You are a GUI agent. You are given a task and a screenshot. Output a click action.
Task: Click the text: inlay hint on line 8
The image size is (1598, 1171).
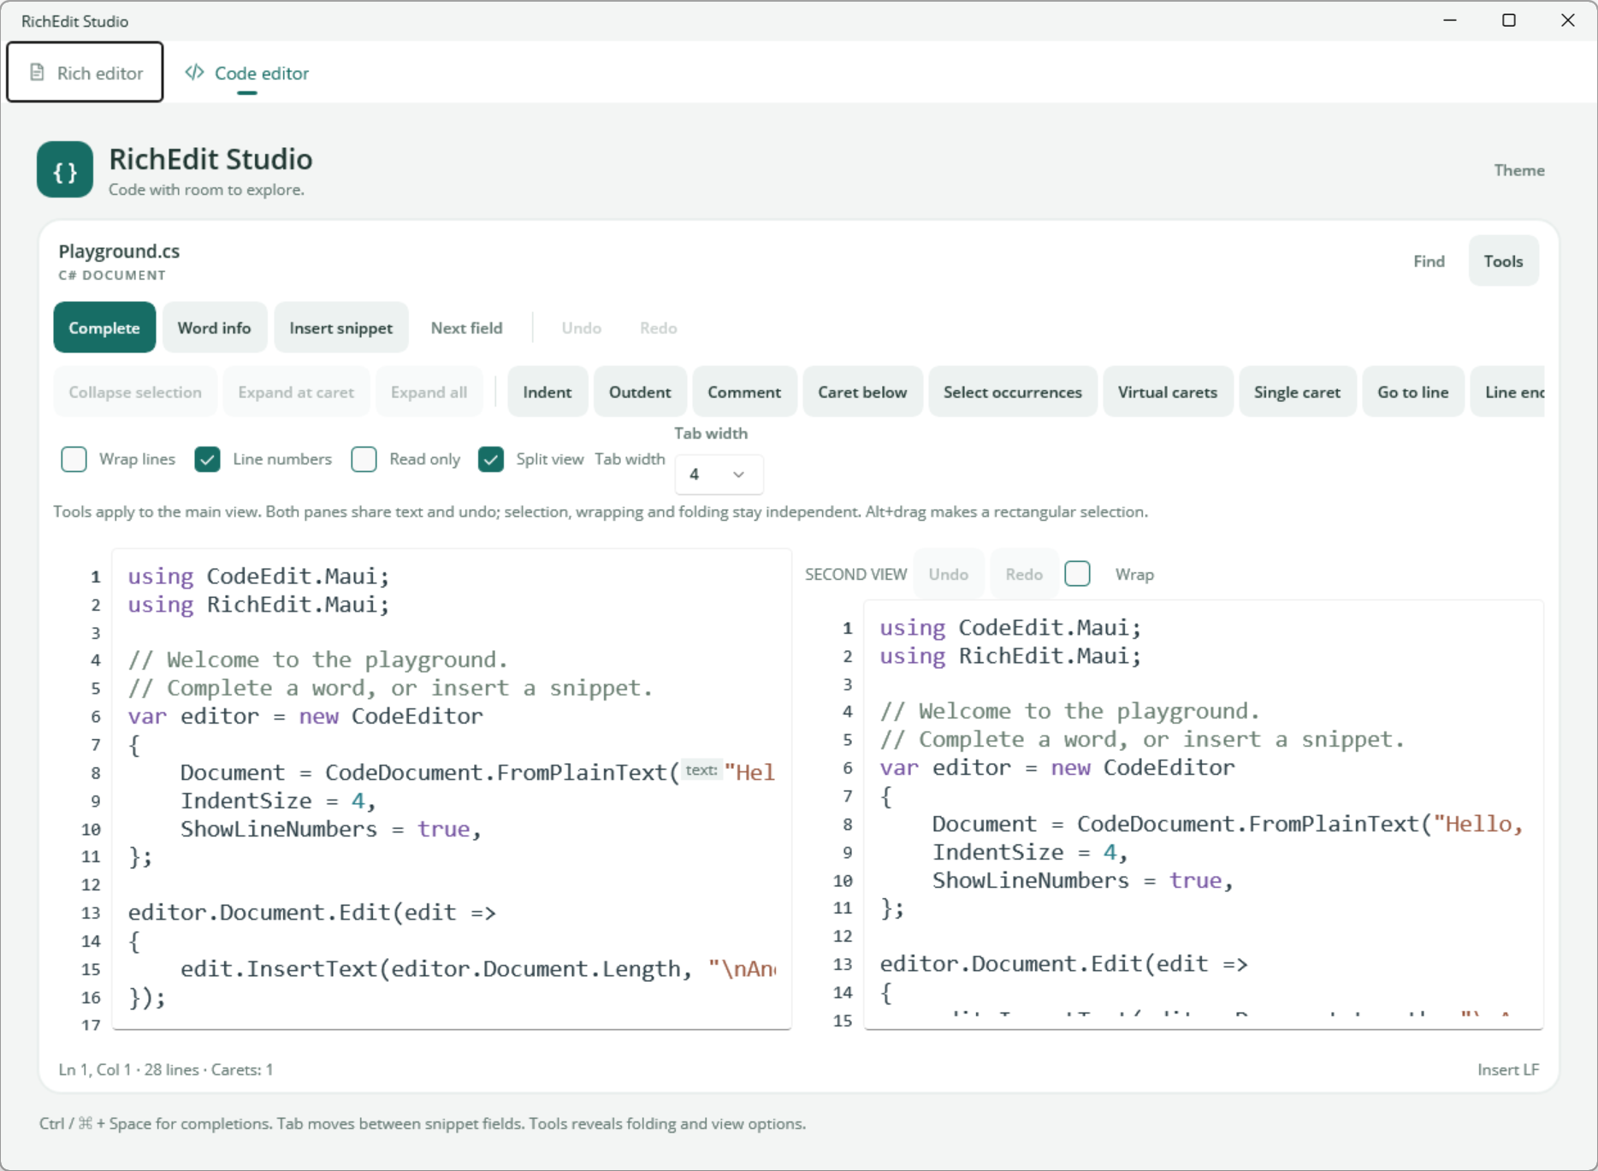701,771
